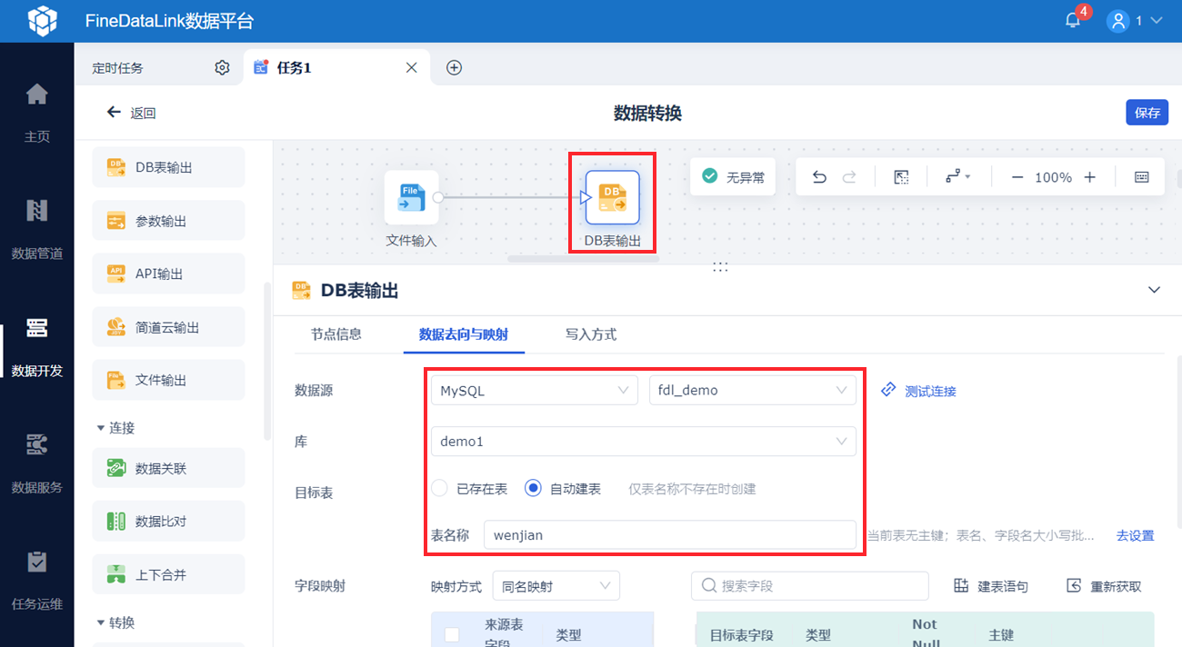Open the user account avatar
The image size is (1182, 647).
coord(1117,21)
